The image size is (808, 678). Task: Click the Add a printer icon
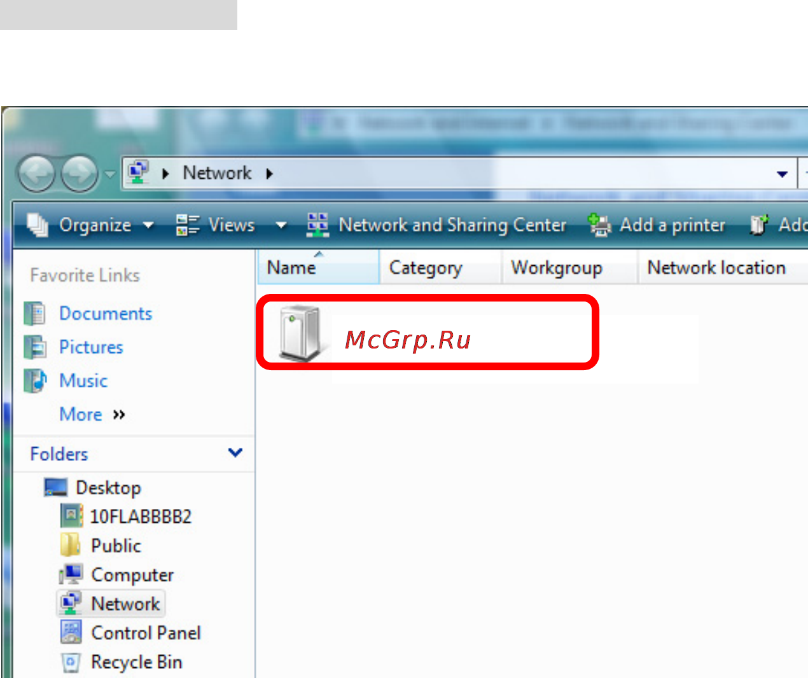pyautogui.click(x=599, y=225)
